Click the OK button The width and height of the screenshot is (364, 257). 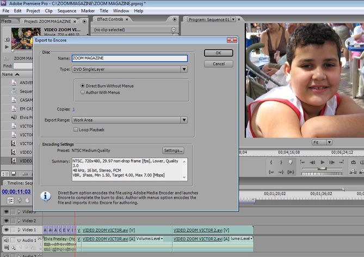218,53
